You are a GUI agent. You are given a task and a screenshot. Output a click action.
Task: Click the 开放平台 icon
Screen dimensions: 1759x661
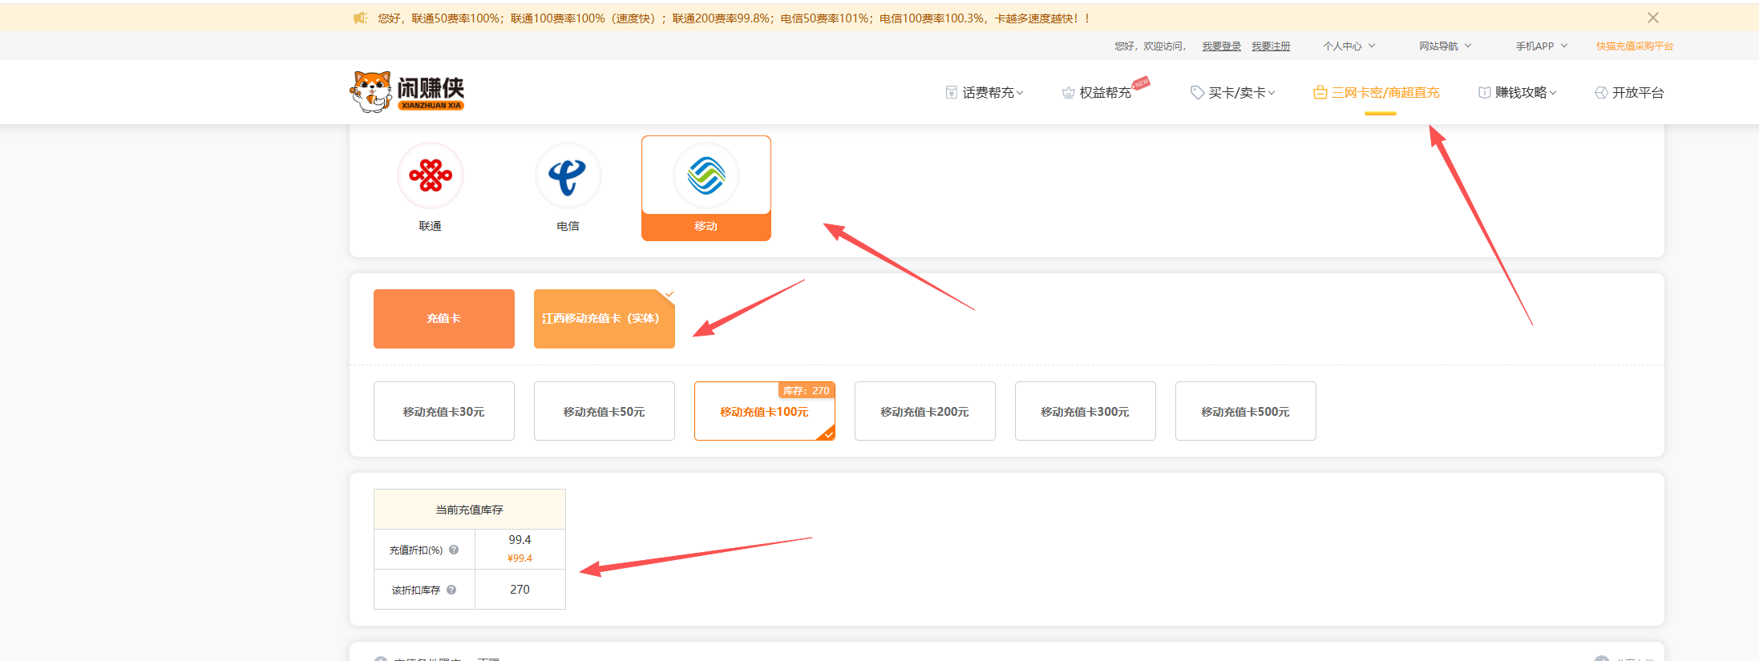tap(1601, 93)
